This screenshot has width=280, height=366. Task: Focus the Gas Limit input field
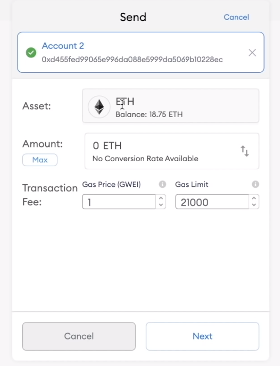212,202
